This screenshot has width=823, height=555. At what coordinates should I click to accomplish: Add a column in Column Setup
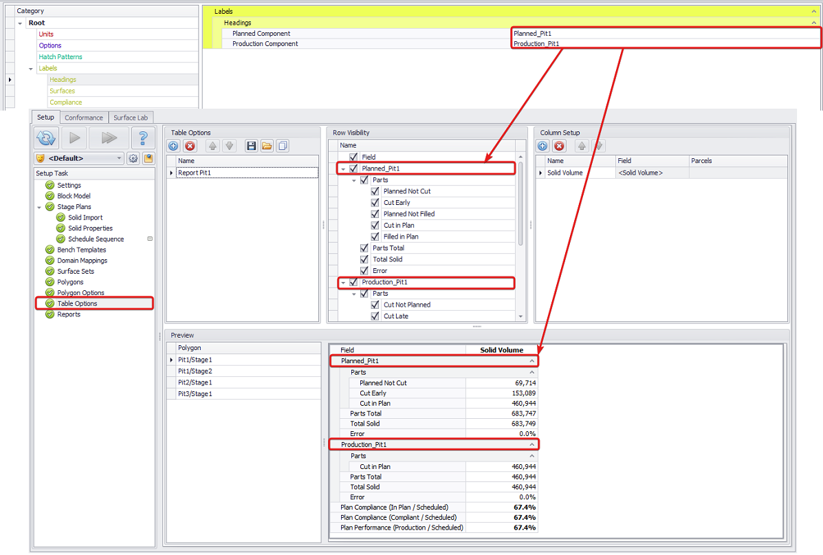tap(542, 146)
